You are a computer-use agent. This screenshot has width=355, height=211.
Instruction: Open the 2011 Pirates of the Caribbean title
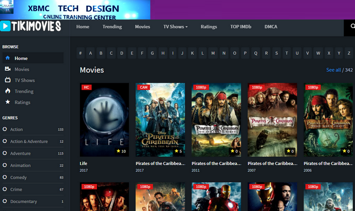point(216,163)
